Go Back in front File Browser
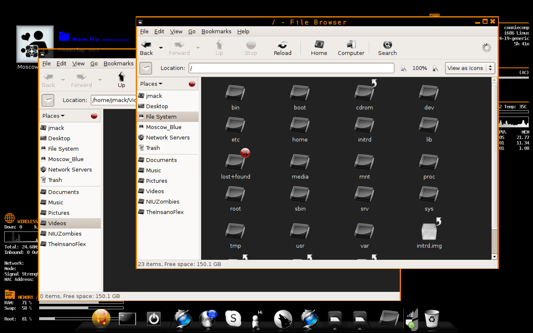The height and width of the screenshot is (333, 533). pyautogui.click(x=146, y=48)
